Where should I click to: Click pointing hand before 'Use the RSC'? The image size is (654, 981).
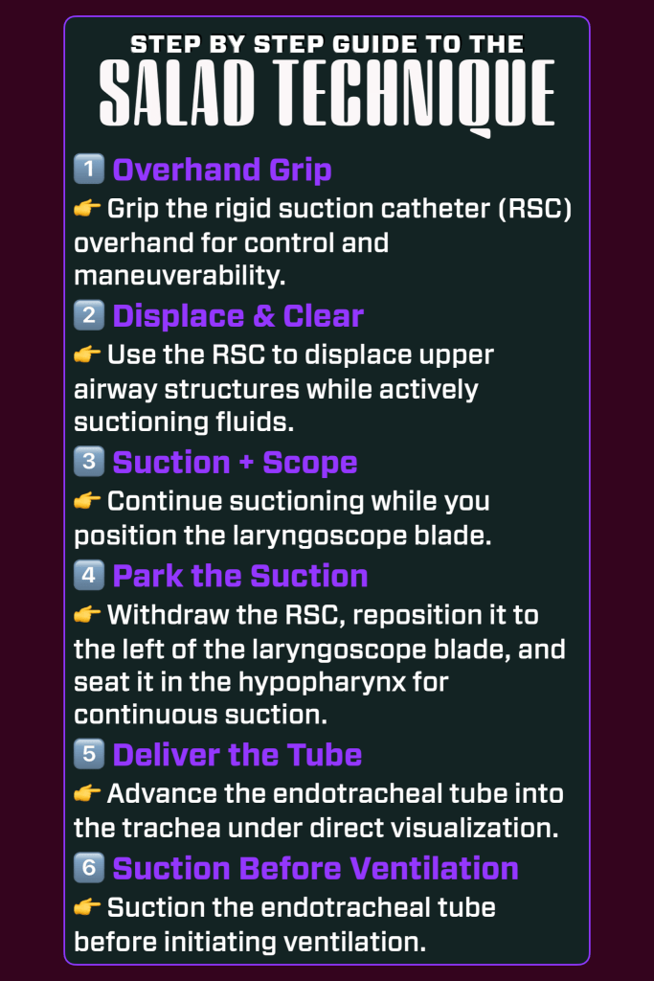coord(87,354)
